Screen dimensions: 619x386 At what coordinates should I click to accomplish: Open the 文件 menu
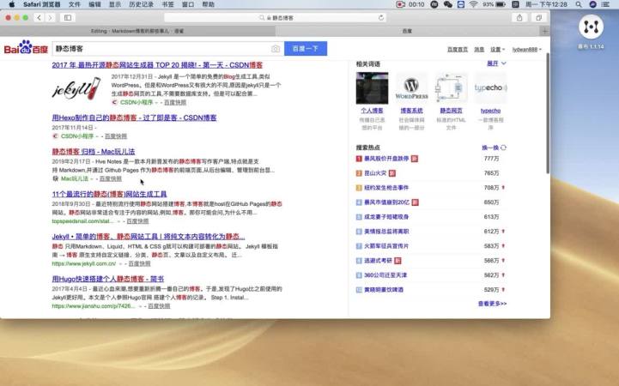point(74,4)
